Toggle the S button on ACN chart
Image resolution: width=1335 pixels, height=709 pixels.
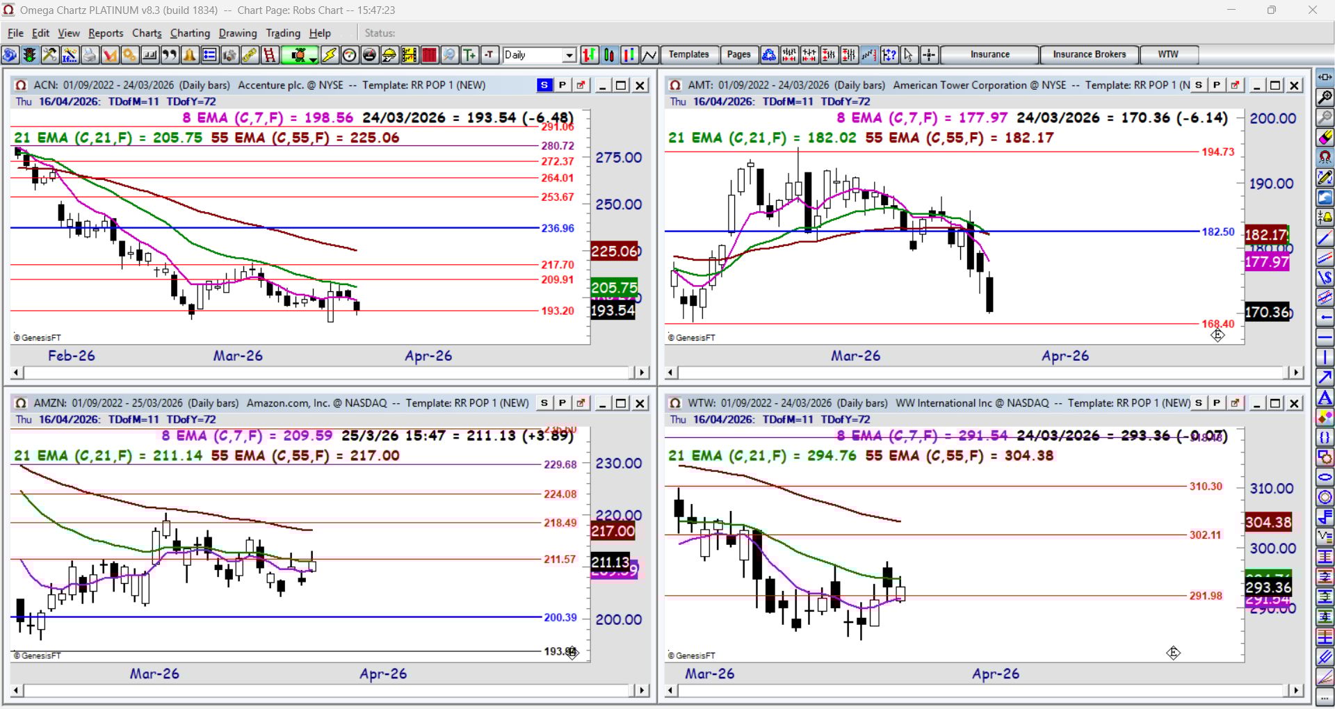[544, 85]
